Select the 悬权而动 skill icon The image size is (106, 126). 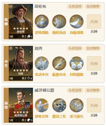[x=59, y=21]
